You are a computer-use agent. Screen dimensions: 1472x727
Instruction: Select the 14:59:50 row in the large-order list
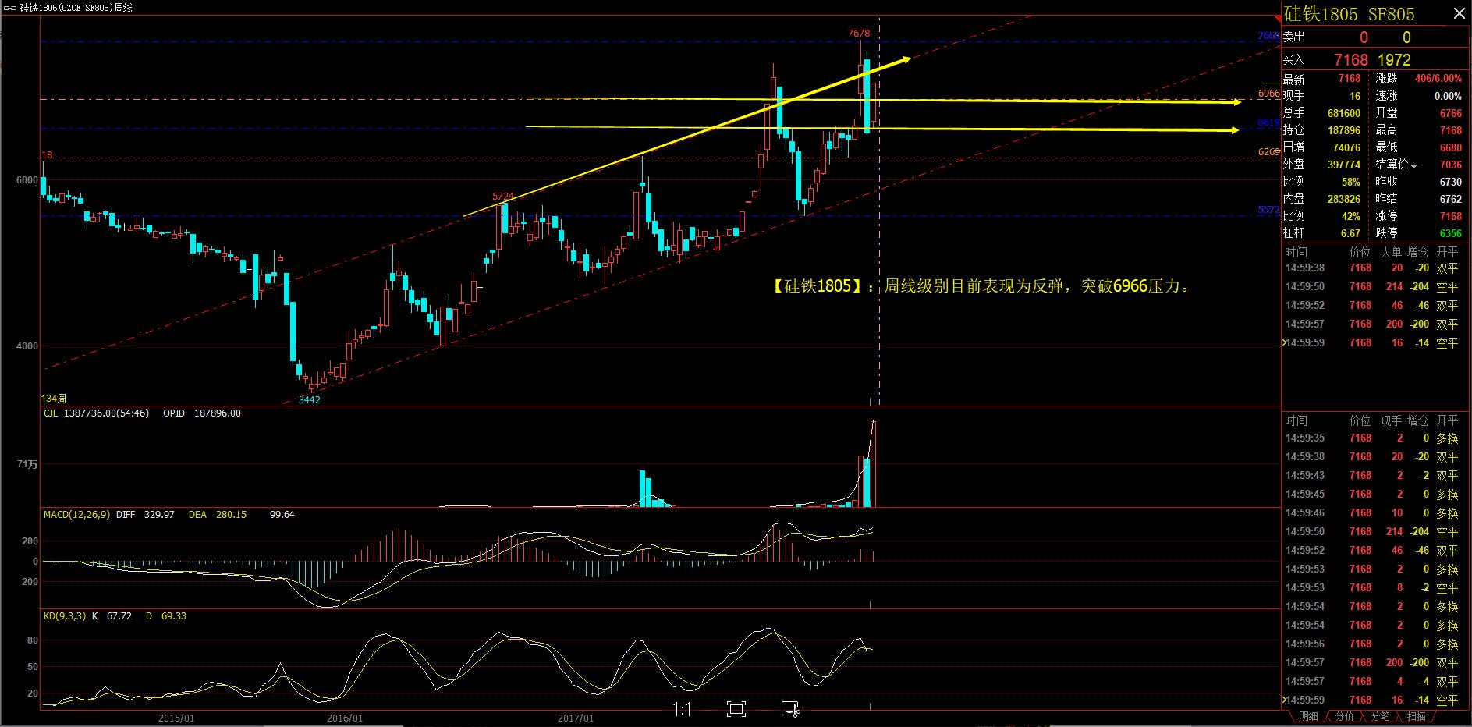pos(1376,286)
